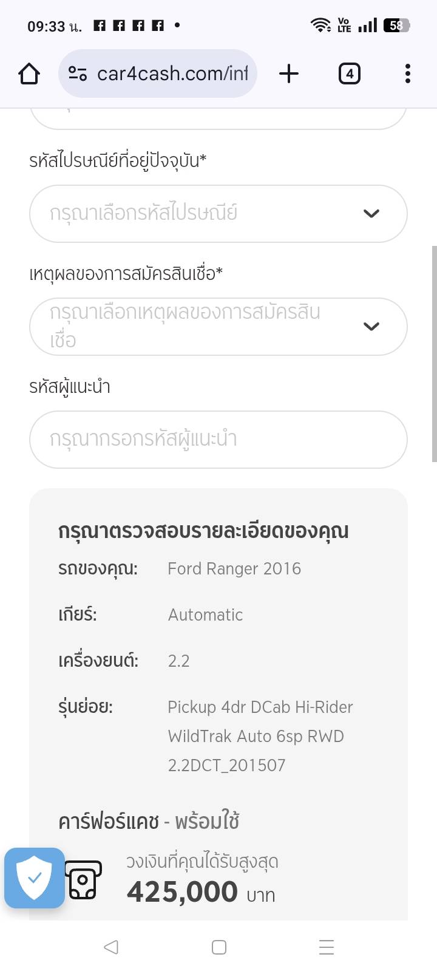The width and height of the screenshot is (437, 974).
Task: Click the page scrollbar on right edge
Action: [x=434, y=353]
